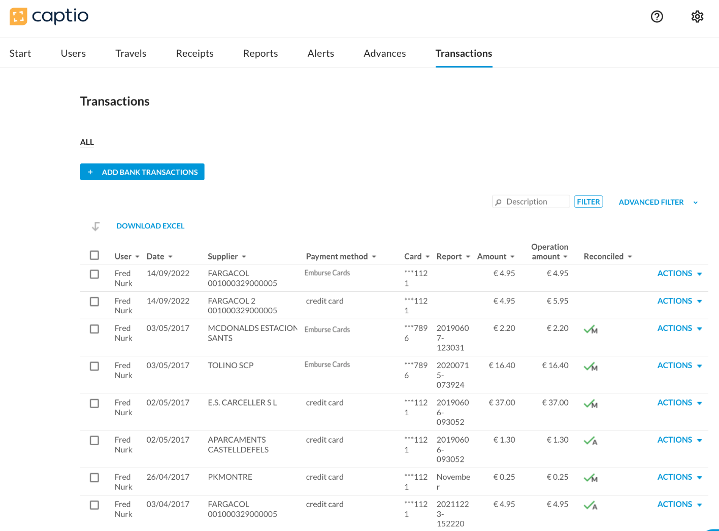719x531 pixels.
Task: Sort by the Supplier column header
Action: [227, 256]
